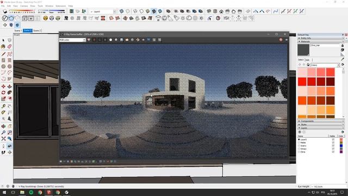Select the Tape Measure tool
348x196 pixels.
click(3, 106)
